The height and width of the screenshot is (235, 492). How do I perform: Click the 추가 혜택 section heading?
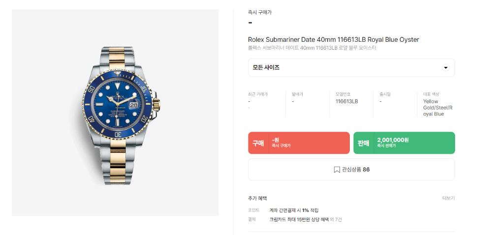[x=257, y=198]
